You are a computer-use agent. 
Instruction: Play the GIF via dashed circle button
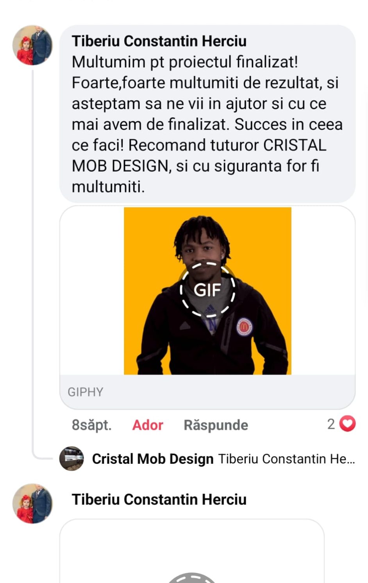coord(207,290)
